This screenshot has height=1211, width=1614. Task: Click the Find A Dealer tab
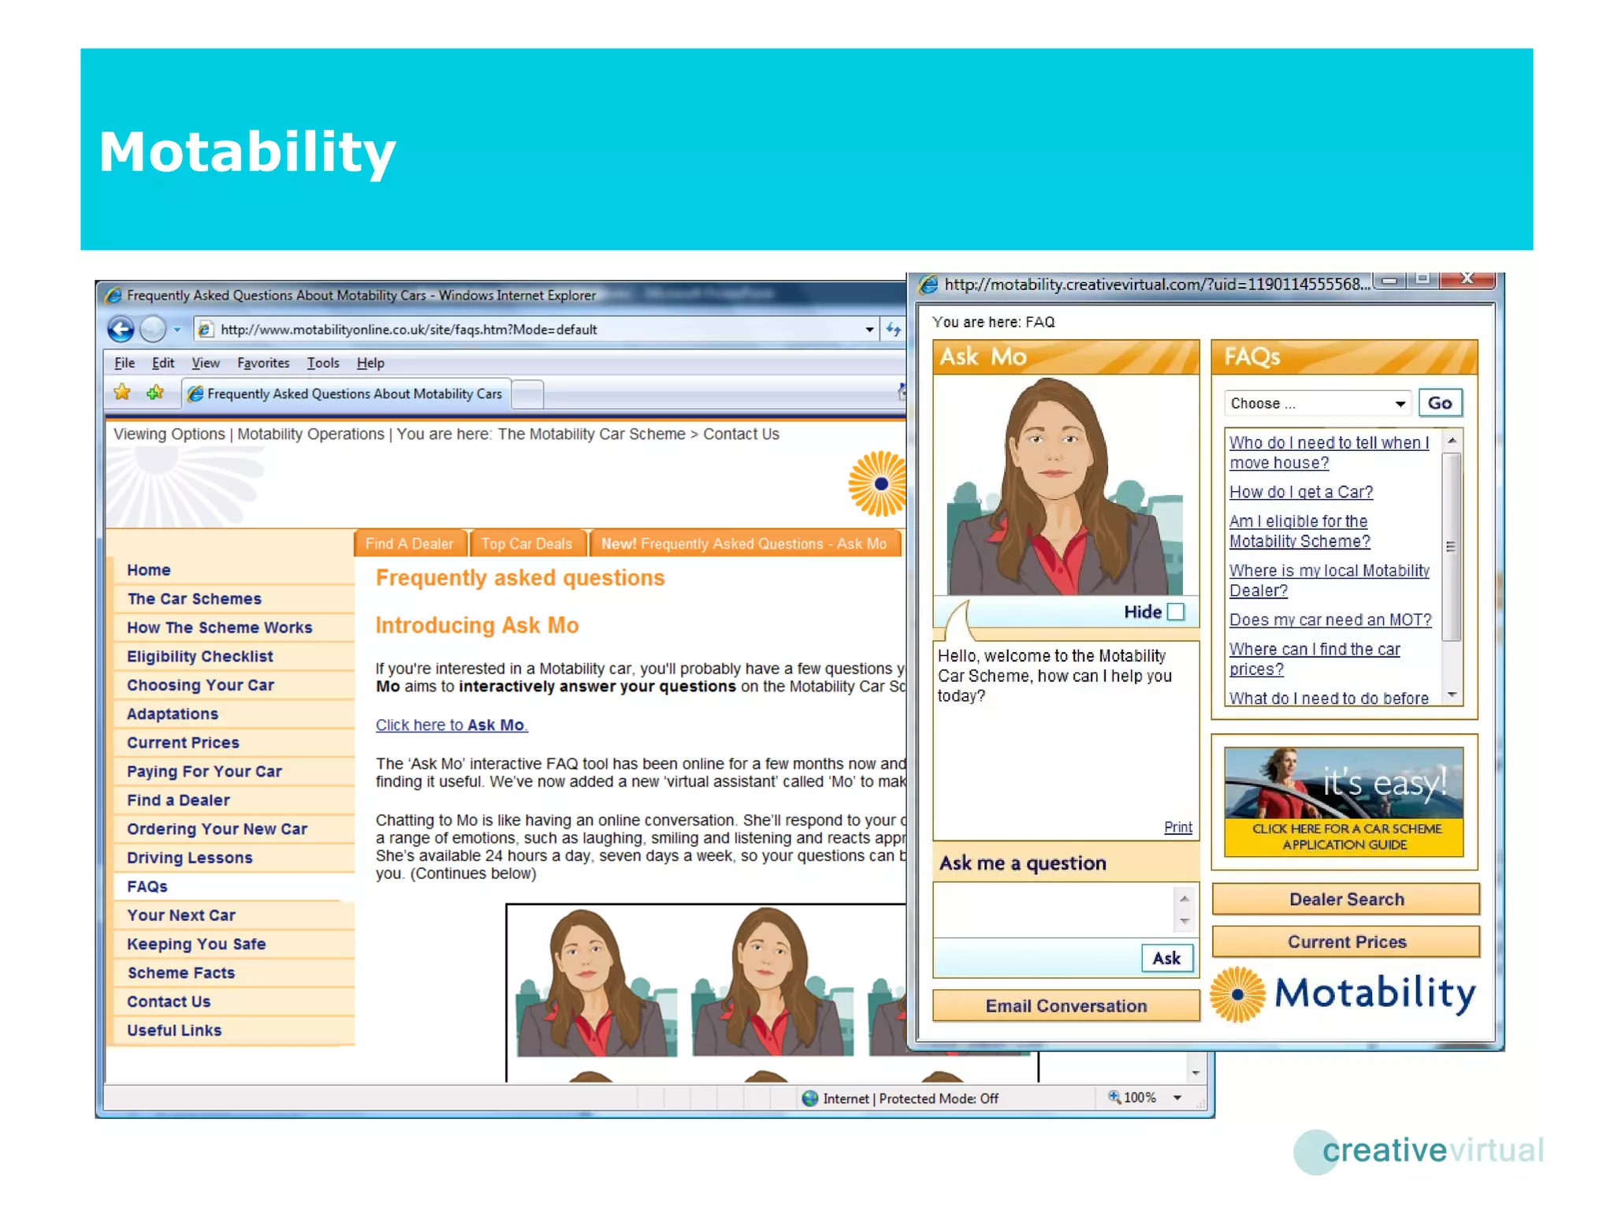pos(409,543)
